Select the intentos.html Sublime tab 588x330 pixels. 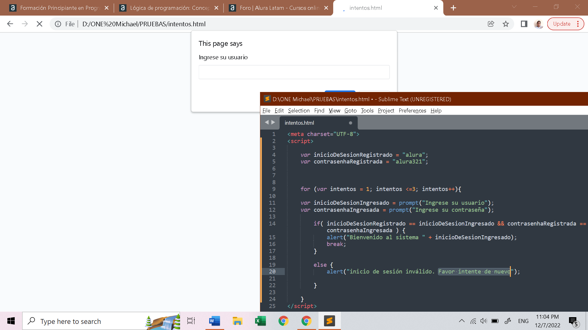coord(318,123)
